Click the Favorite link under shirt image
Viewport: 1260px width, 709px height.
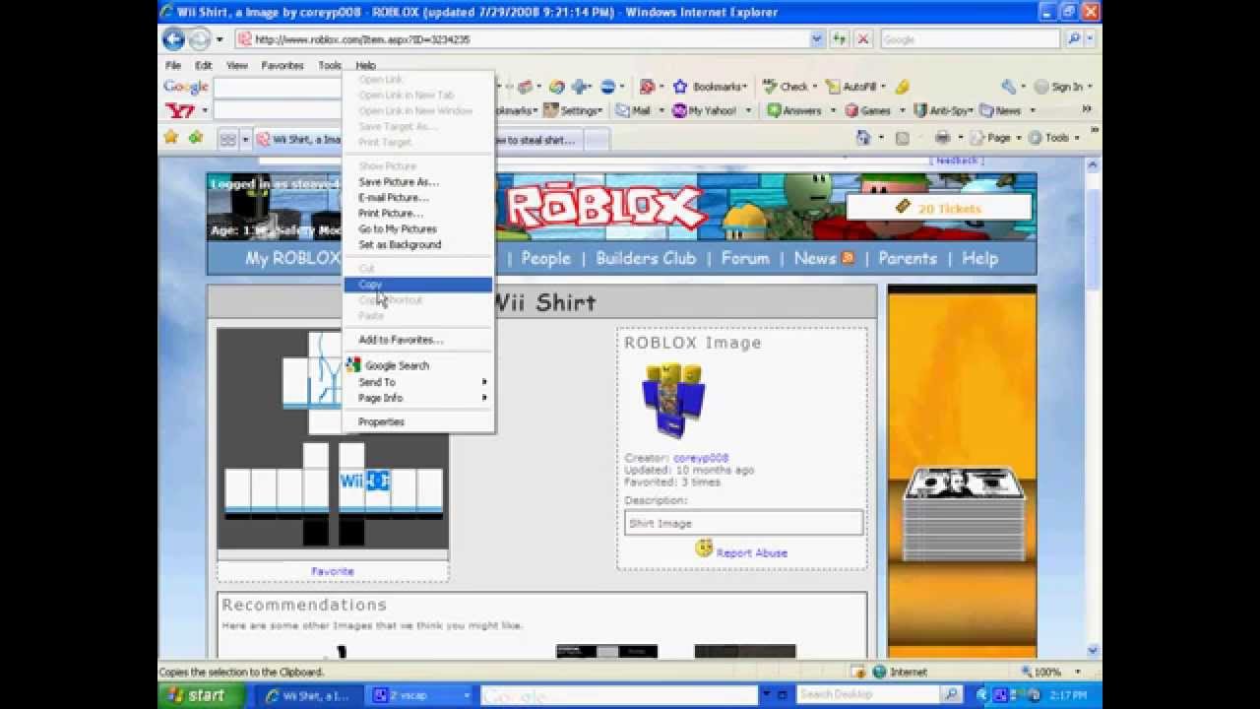pyautogui.click(x=333, y=571)
